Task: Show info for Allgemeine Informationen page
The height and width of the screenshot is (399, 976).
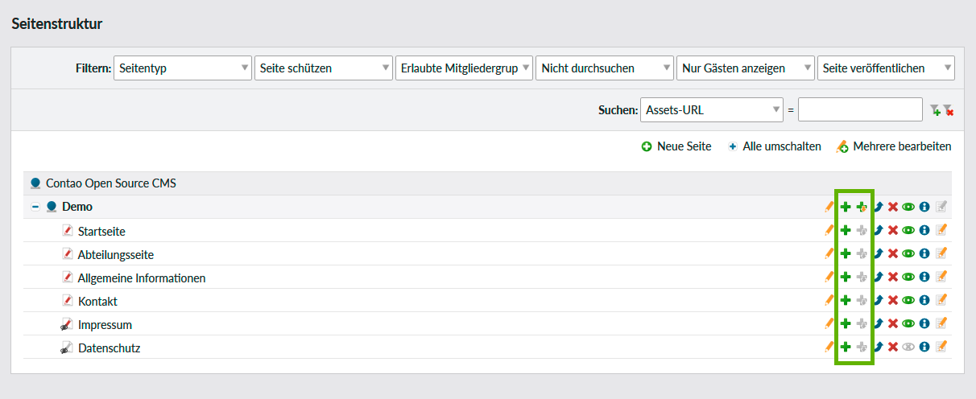Action: tap(924, 278)
